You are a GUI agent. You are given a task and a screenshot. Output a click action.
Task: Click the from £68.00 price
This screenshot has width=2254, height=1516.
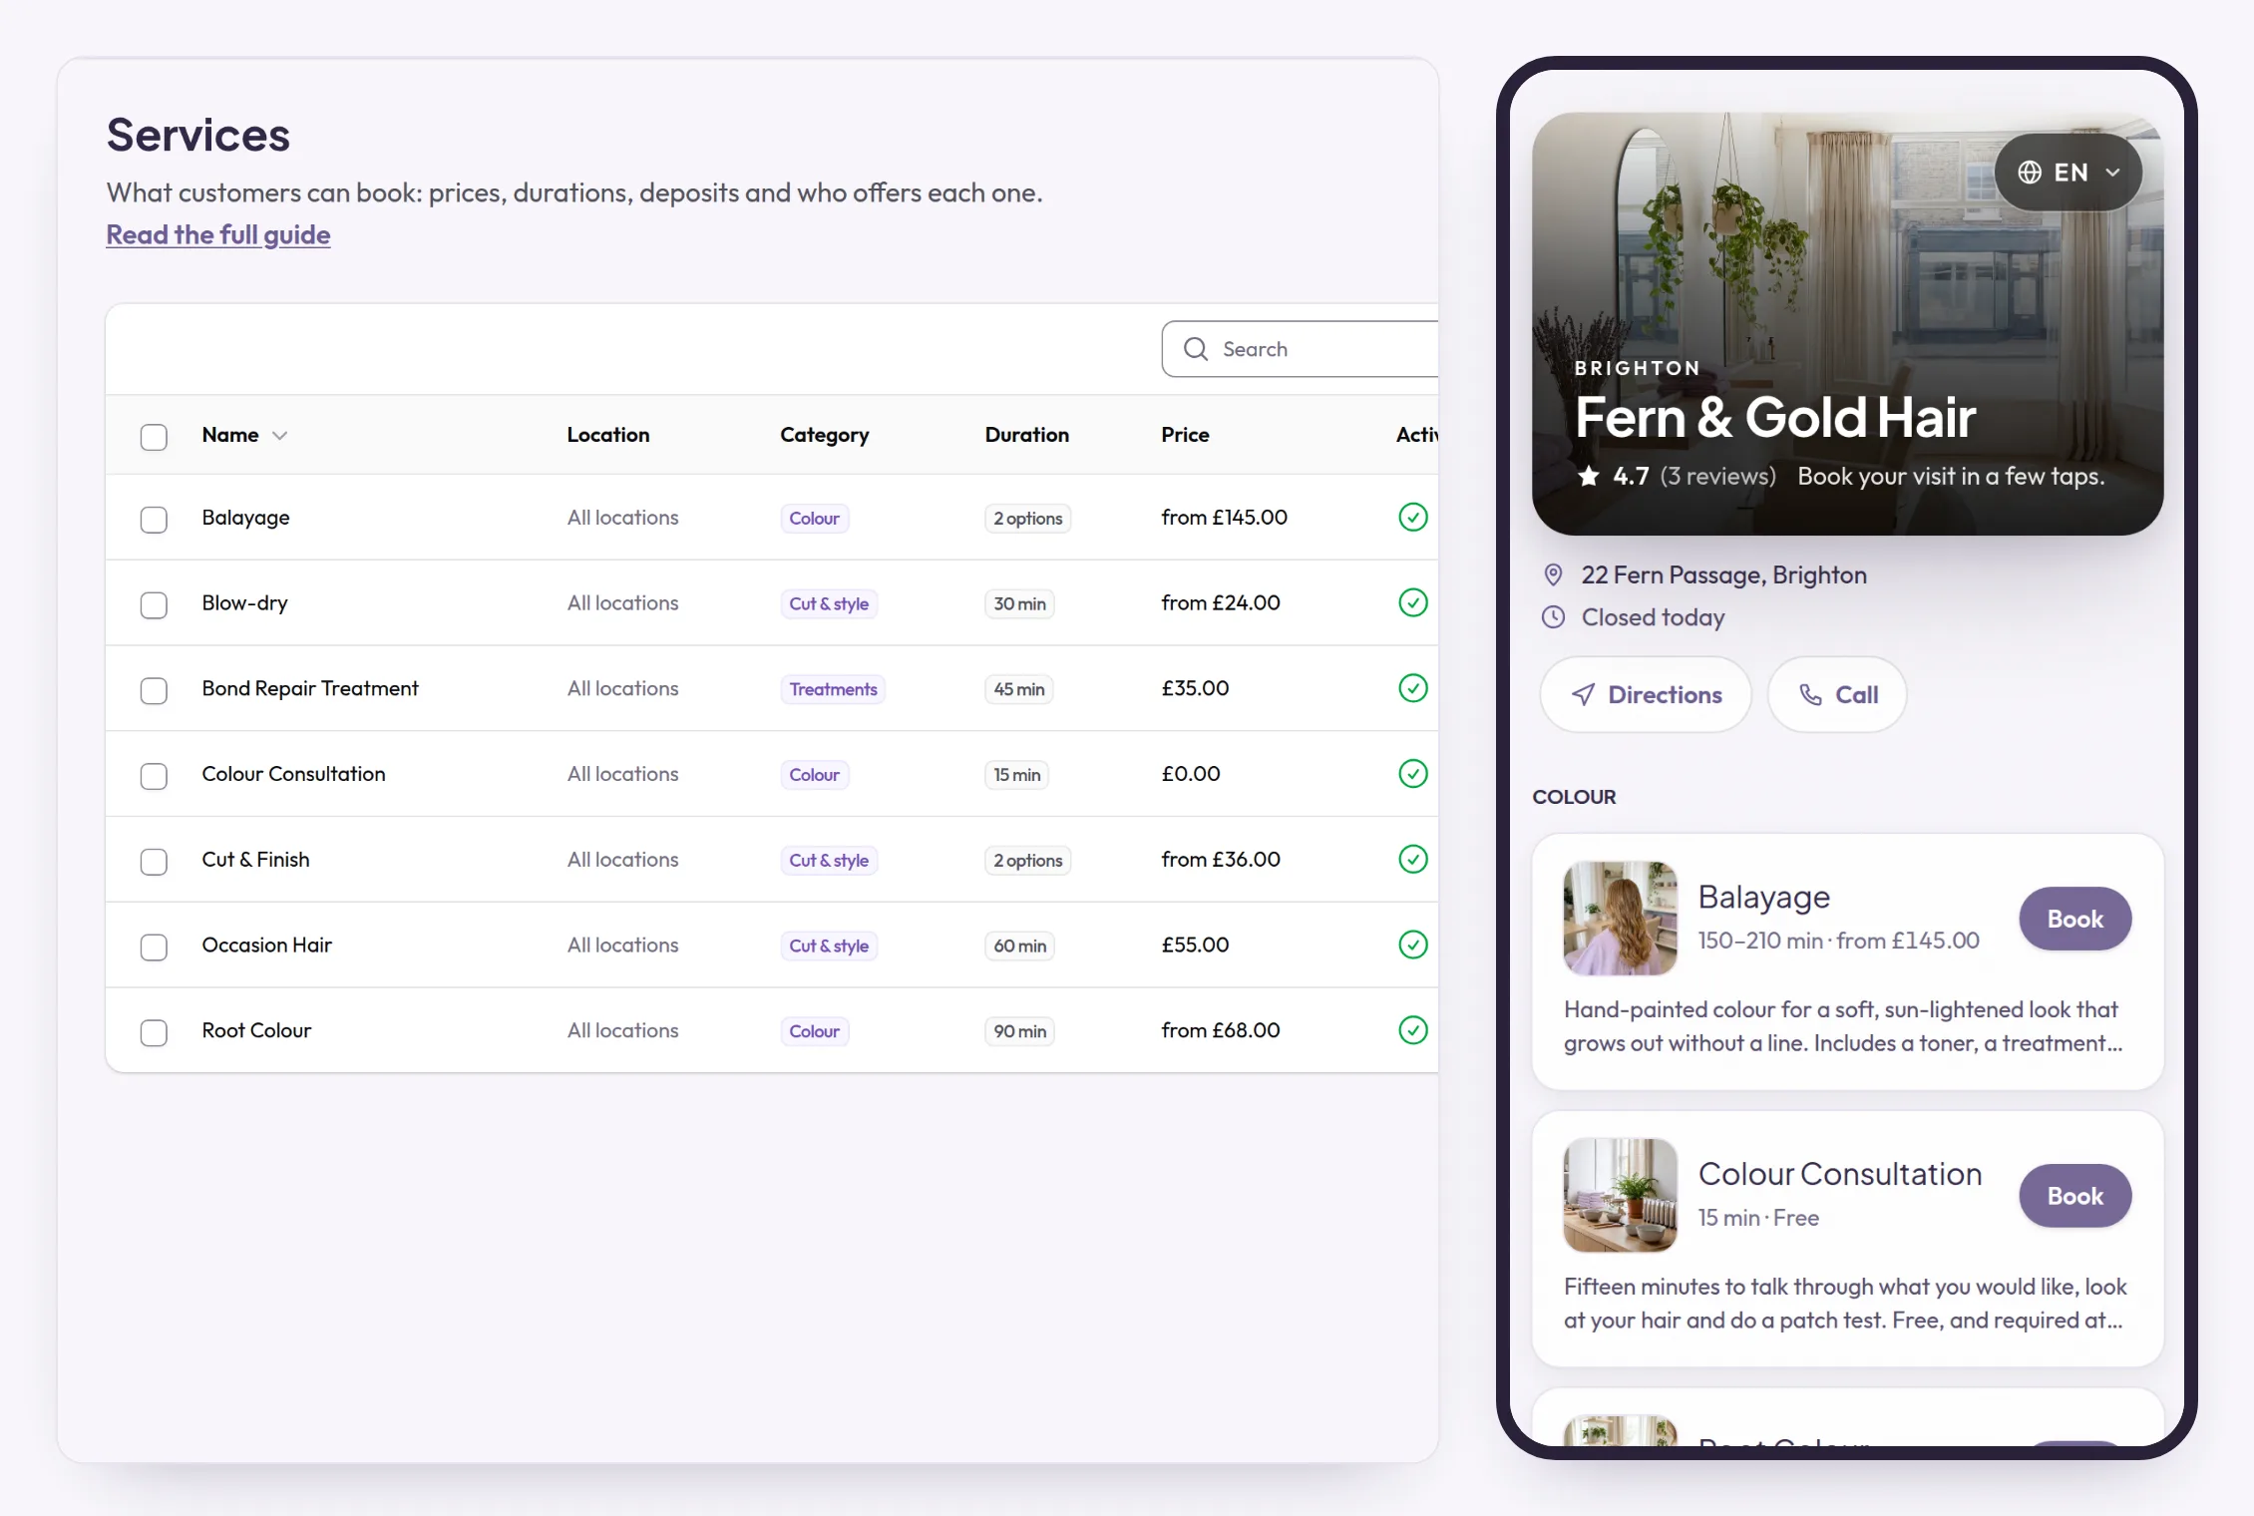click(1220, 1030)
